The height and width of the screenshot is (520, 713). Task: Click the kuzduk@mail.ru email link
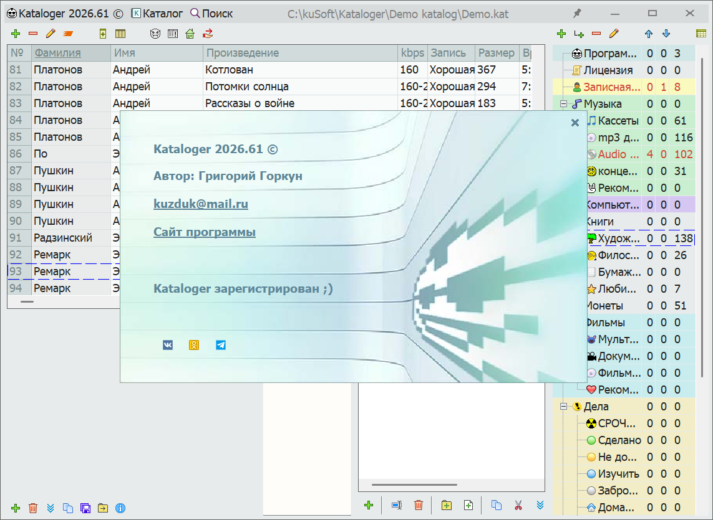click(x=200, y=204)
